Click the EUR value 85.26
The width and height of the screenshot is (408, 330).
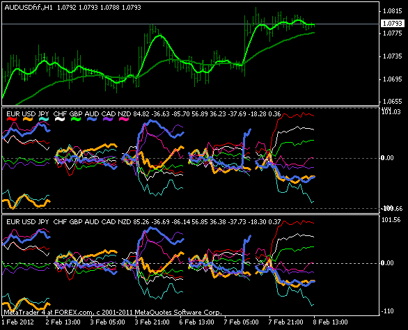point(141,222)
